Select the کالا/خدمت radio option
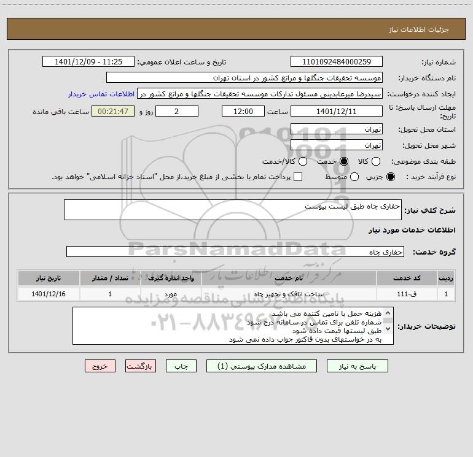This screenshot has height=457, width=473. coord(303,161)
